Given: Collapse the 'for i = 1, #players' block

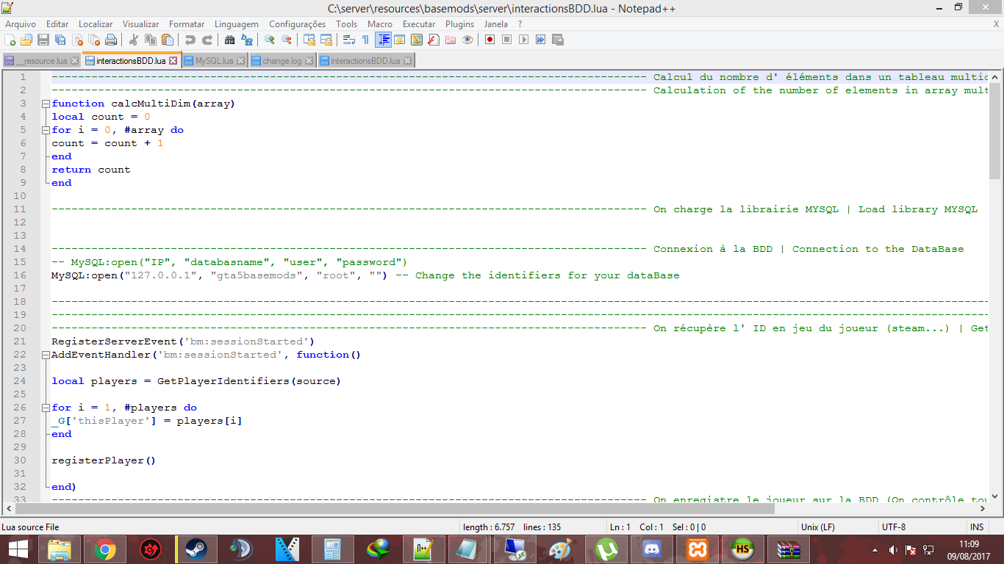Looking at the screenshot, I should click(45, 408).
